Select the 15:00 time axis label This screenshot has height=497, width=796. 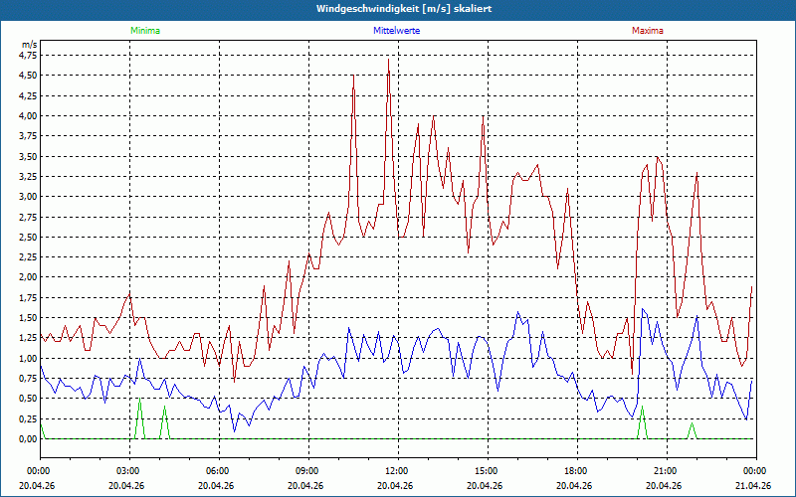tap(487, 471)
